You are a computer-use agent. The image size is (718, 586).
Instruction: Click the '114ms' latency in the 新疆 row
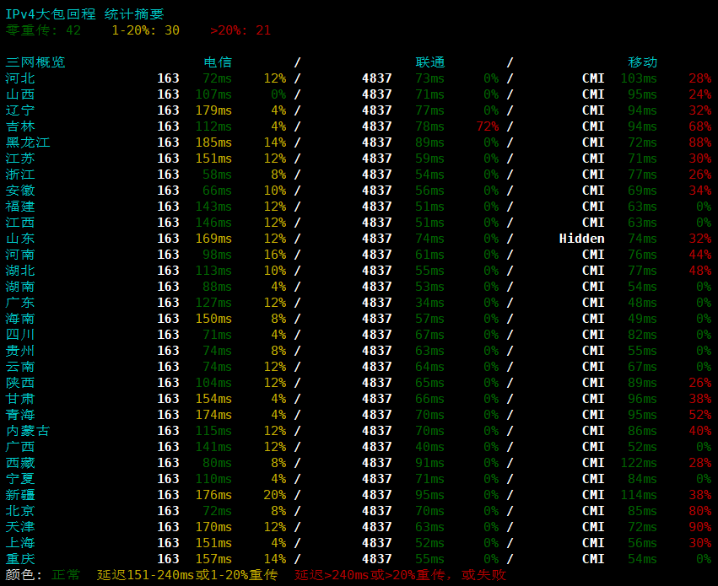(x=639, y=494)
